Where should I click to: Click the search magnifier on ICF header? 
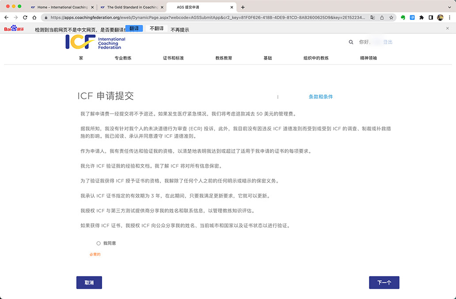click(351, 42)
